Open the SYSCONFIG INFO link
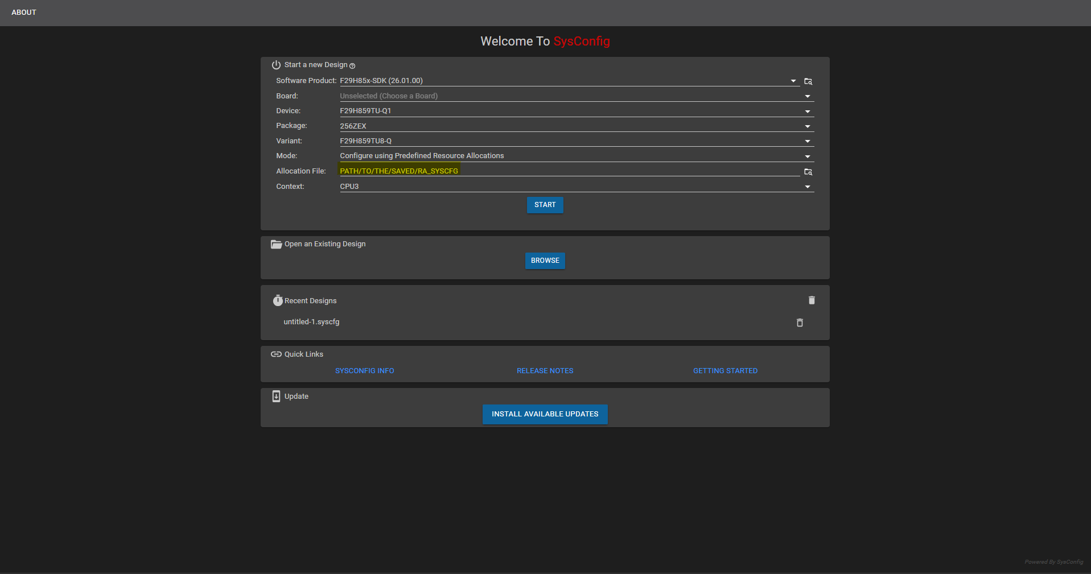 [x=365, y=371]
